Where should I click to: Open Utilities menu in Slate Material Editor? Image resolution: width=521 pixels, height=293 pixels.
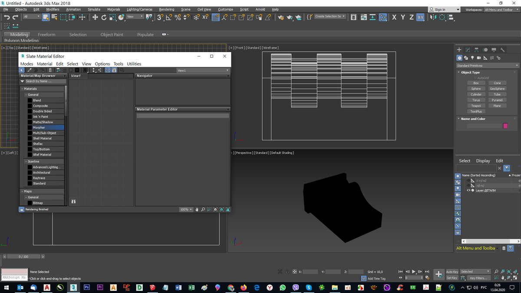(134, 64)
